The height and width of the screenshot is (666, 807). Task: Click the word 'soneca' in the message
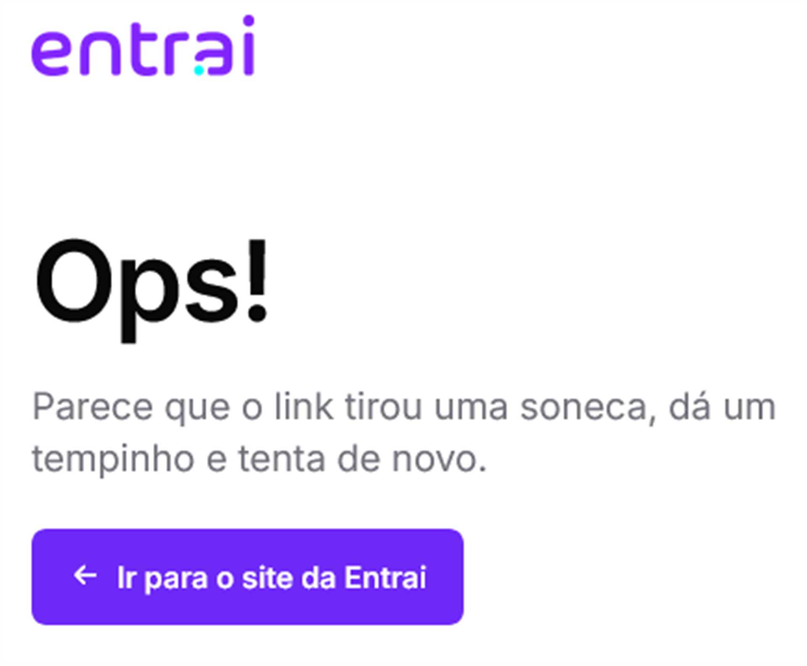coord(583,407)
